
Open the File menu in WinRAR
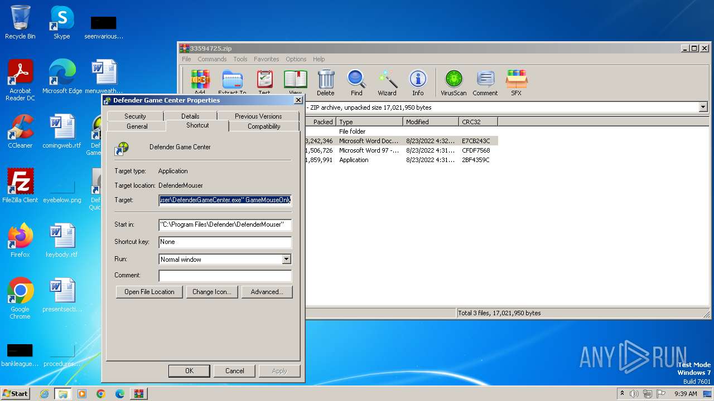click(186, 59)
